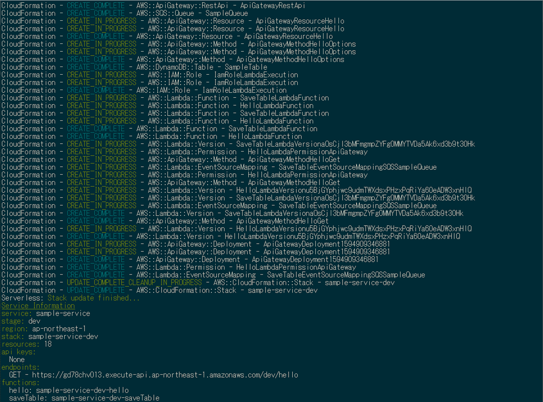Click the "api keys:" label
Viewport: 543px width, 402px height.
pos(19,351)
